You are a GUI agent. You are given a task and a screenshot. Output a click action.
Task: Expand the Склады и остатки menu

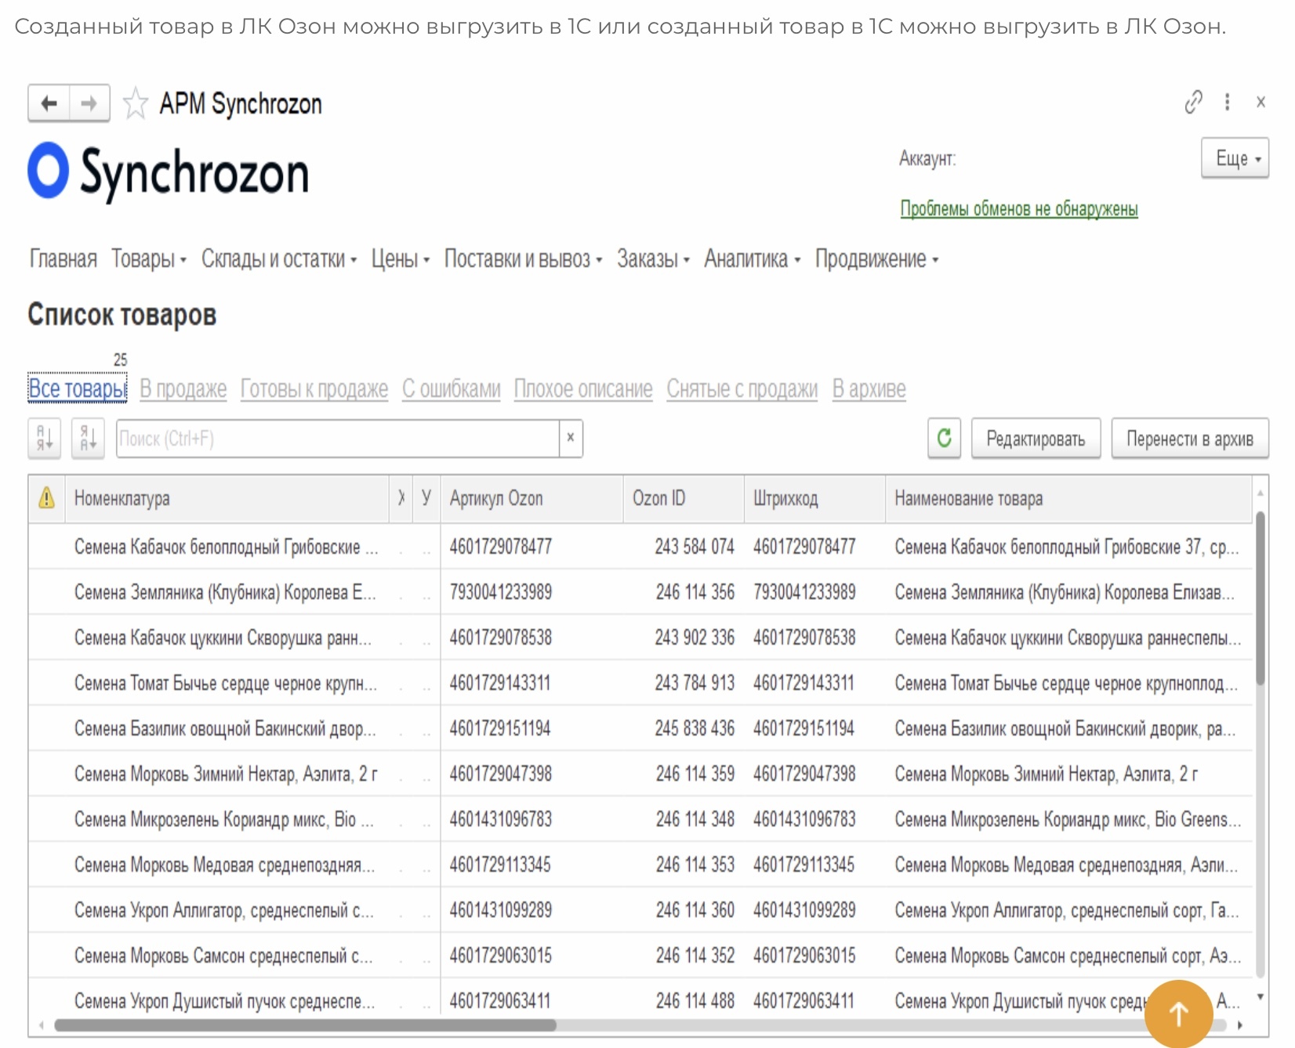coord(279,258)
